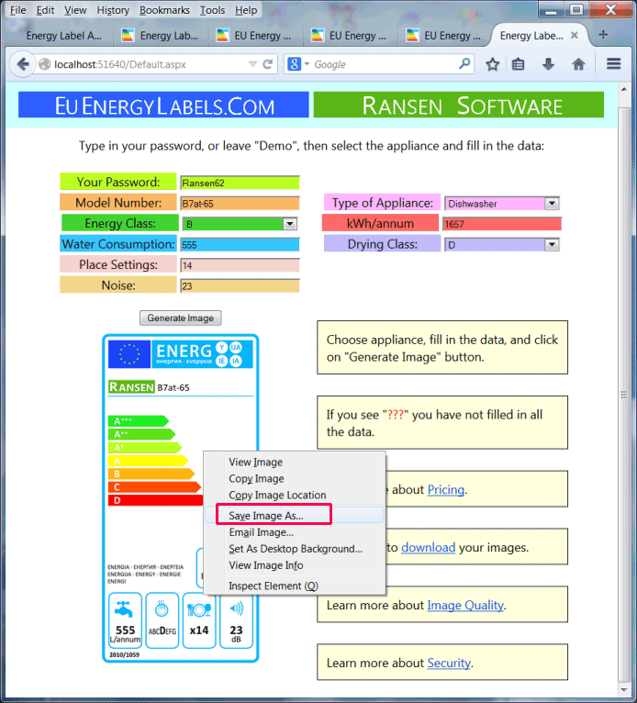Open the downloads arrow icon

(548, 64)
